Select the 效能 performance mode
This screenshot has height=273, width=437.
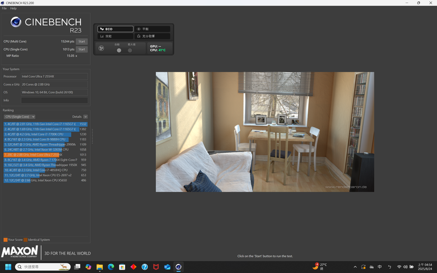click(x=115, y=36)
